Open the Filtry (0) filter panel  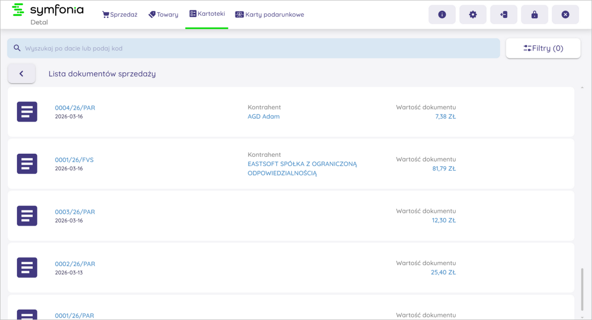coord(543,48)
